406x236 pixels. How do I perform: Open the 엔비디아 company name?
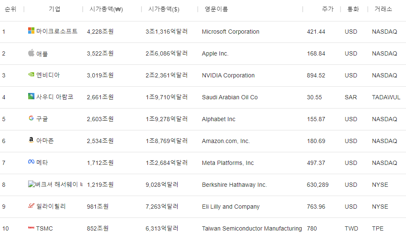pos(48,75)
